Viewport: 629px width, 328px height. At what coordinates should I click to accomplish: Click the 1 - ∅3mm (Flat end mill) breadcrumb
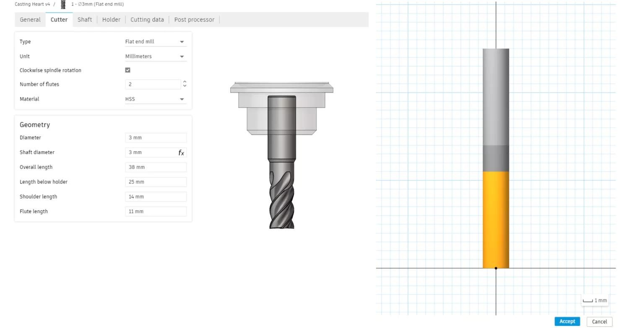tap(97, 4)
